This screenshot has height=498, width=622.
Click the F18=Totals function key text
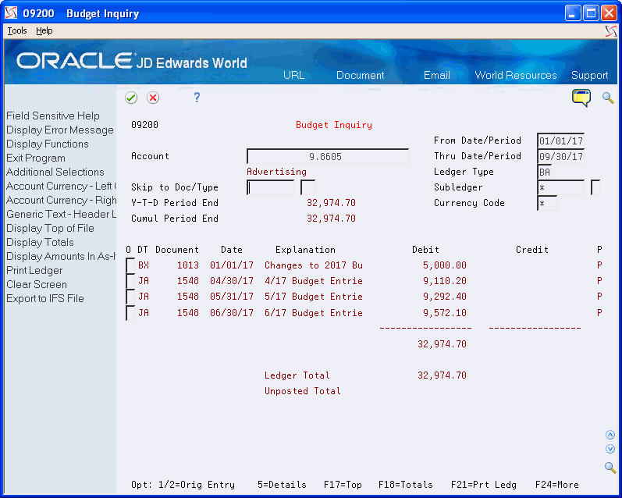(x=405, y=485)
